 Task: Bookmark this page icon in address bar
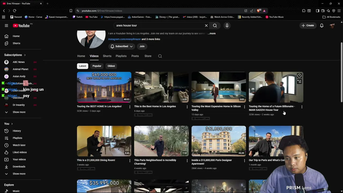[x=71, y=11]
